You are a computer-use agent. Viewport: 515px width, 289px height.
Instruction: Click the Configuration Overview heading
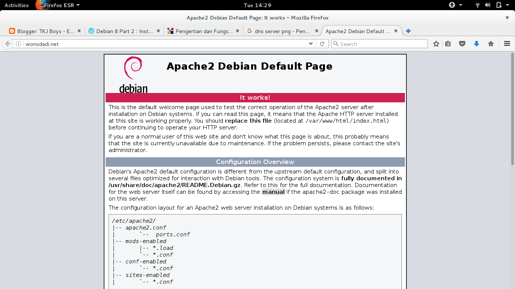255,162
